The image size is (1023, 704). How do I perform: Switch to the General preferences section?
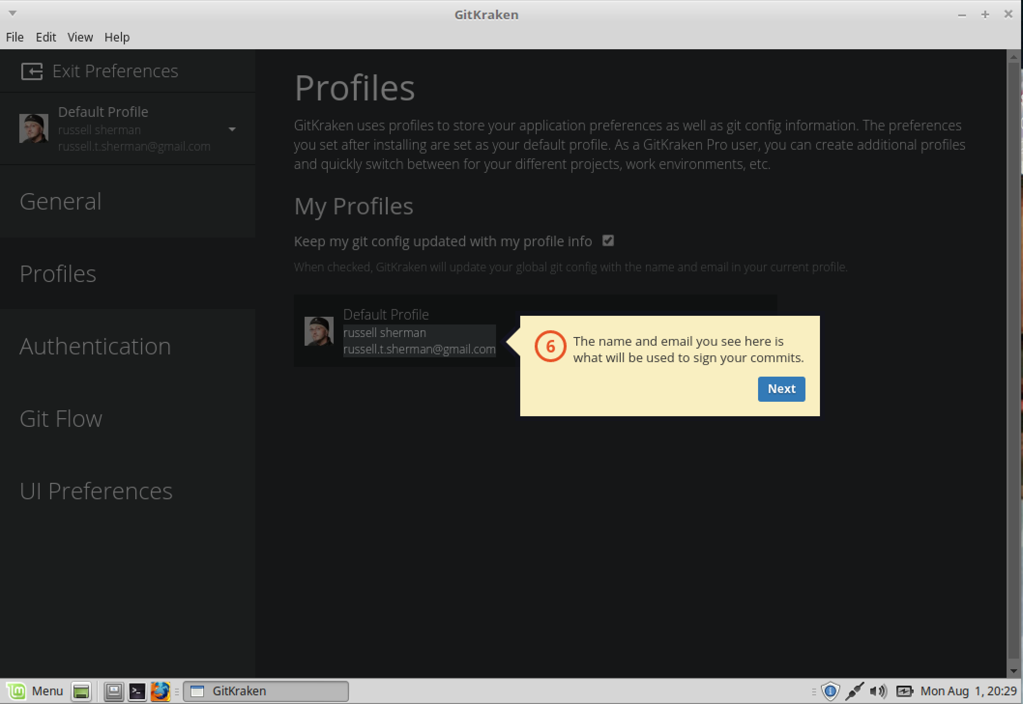(128, 201)
